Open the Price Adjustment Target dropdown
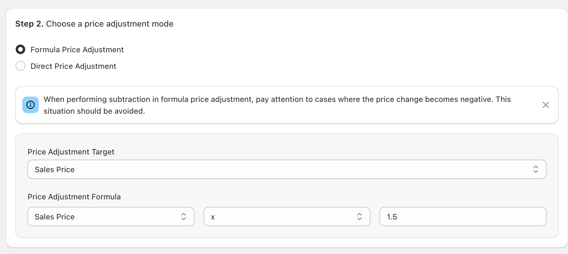 (x=287, y=169)
